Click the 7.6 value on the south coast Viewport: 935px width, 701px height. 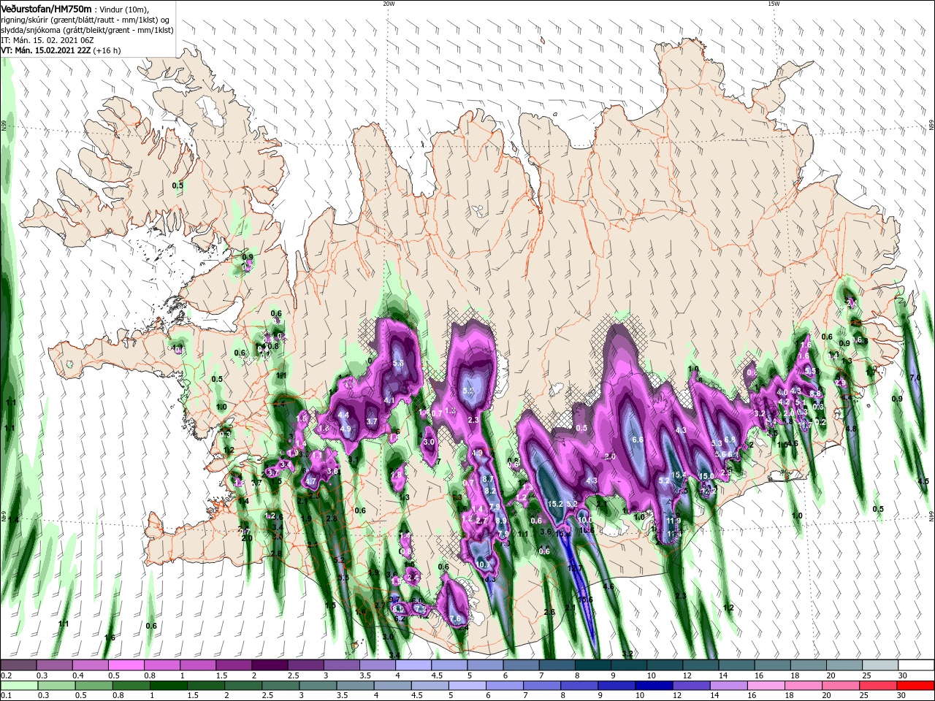coord(456,618)
